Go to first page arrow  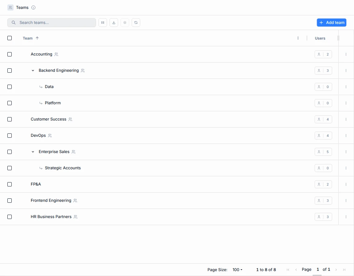(x=288, y=270)
